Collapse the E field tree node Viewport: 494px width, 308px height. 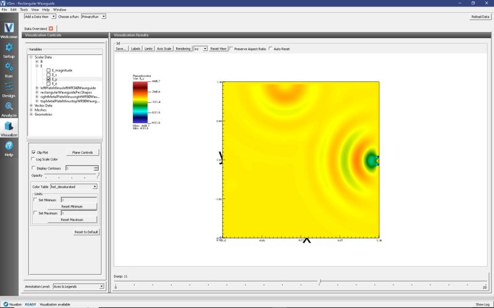pyautogui.click(x=37, y=66)
